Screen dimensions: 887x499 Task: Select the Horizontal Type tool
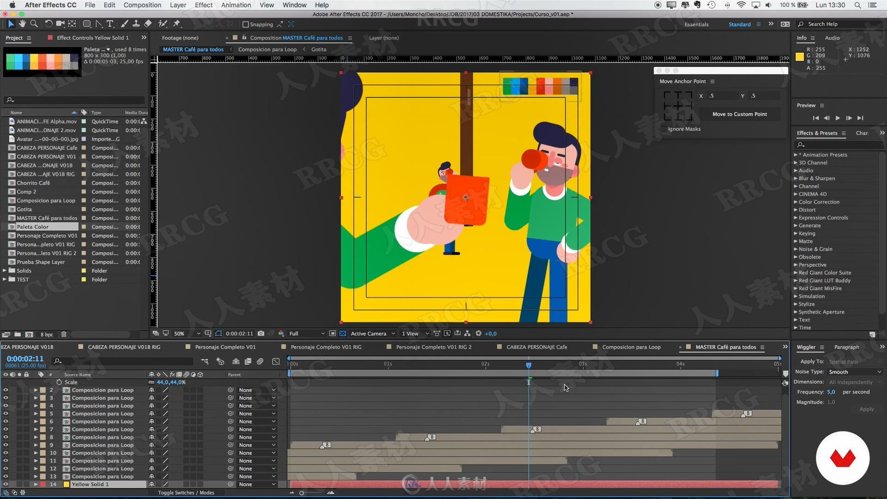click(110, 24)
